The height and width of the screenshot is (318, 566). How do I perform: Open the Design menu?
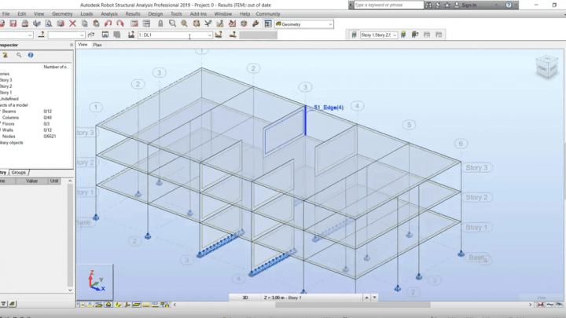[x=155, y=13]
